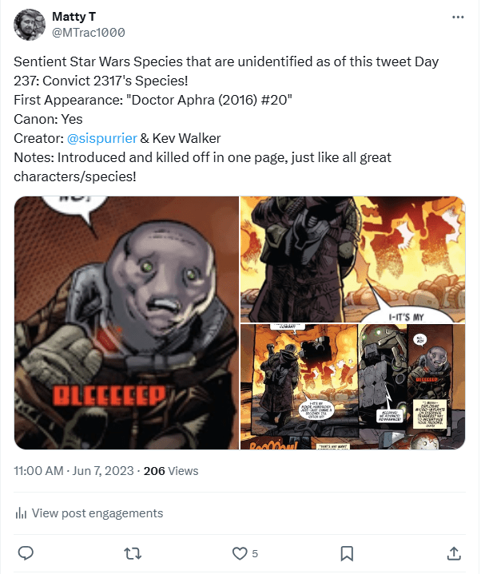This screenshot has height=574, width=481.
Task: Select View post engagements
Action: click(96, 513)
